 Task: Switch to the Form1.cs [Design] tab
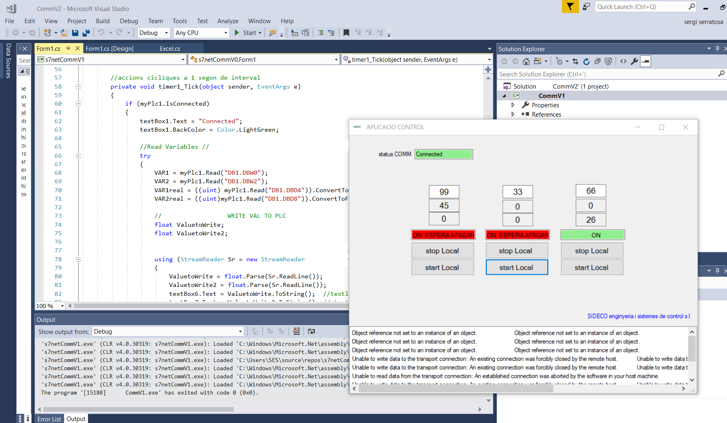point(109,49)
